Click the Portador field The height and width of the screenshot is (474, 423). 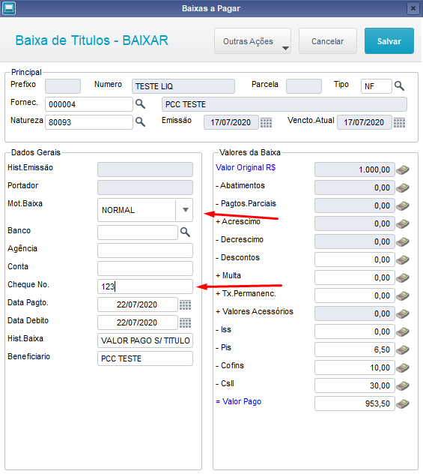point(145,187)
